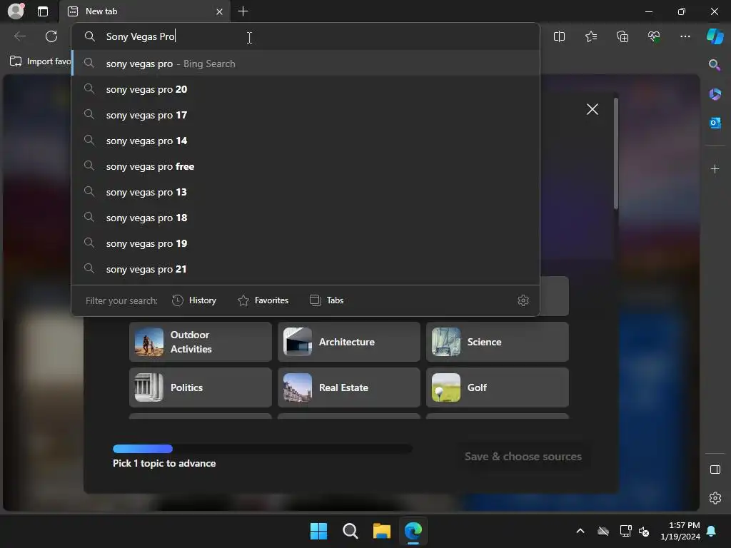Viewport: 731px width, 548px height.
Task: Click the sidebar Search icon
Action: (x=714, y=65)
